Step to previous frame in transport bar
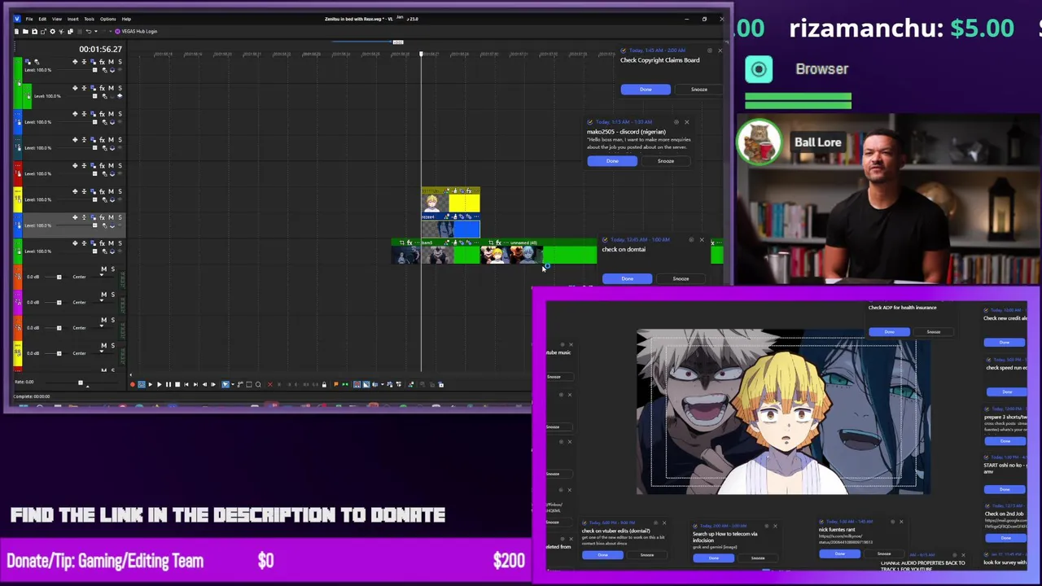Image resolution: width=1042 pixels, height=586 pixels. click(x=204, y=384)
